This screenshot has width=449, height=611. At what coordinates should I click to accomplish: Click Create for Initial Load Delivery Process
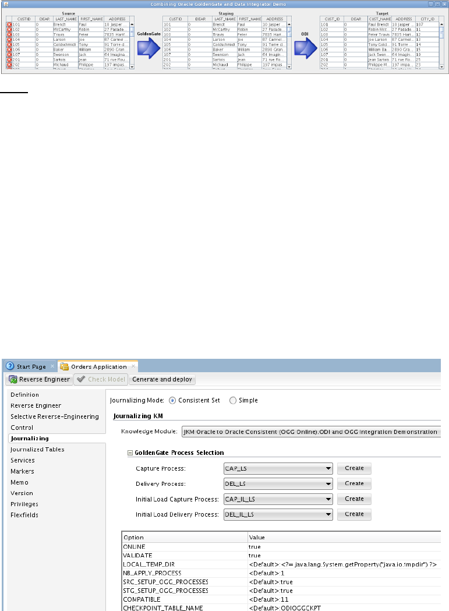[354, 514]
